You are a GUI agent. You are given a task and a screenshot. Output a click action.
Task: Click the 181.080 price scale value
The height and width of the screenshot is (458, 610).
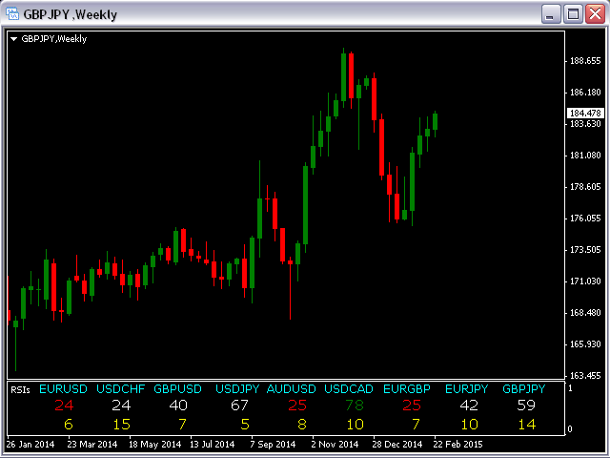[585, 156]
